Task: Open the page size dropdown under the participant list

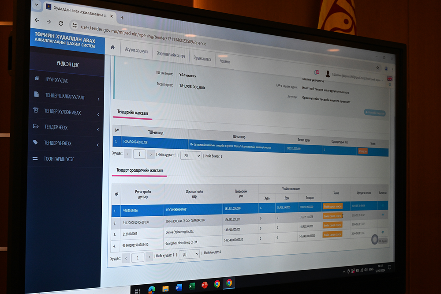Action: tap(189, 255)
